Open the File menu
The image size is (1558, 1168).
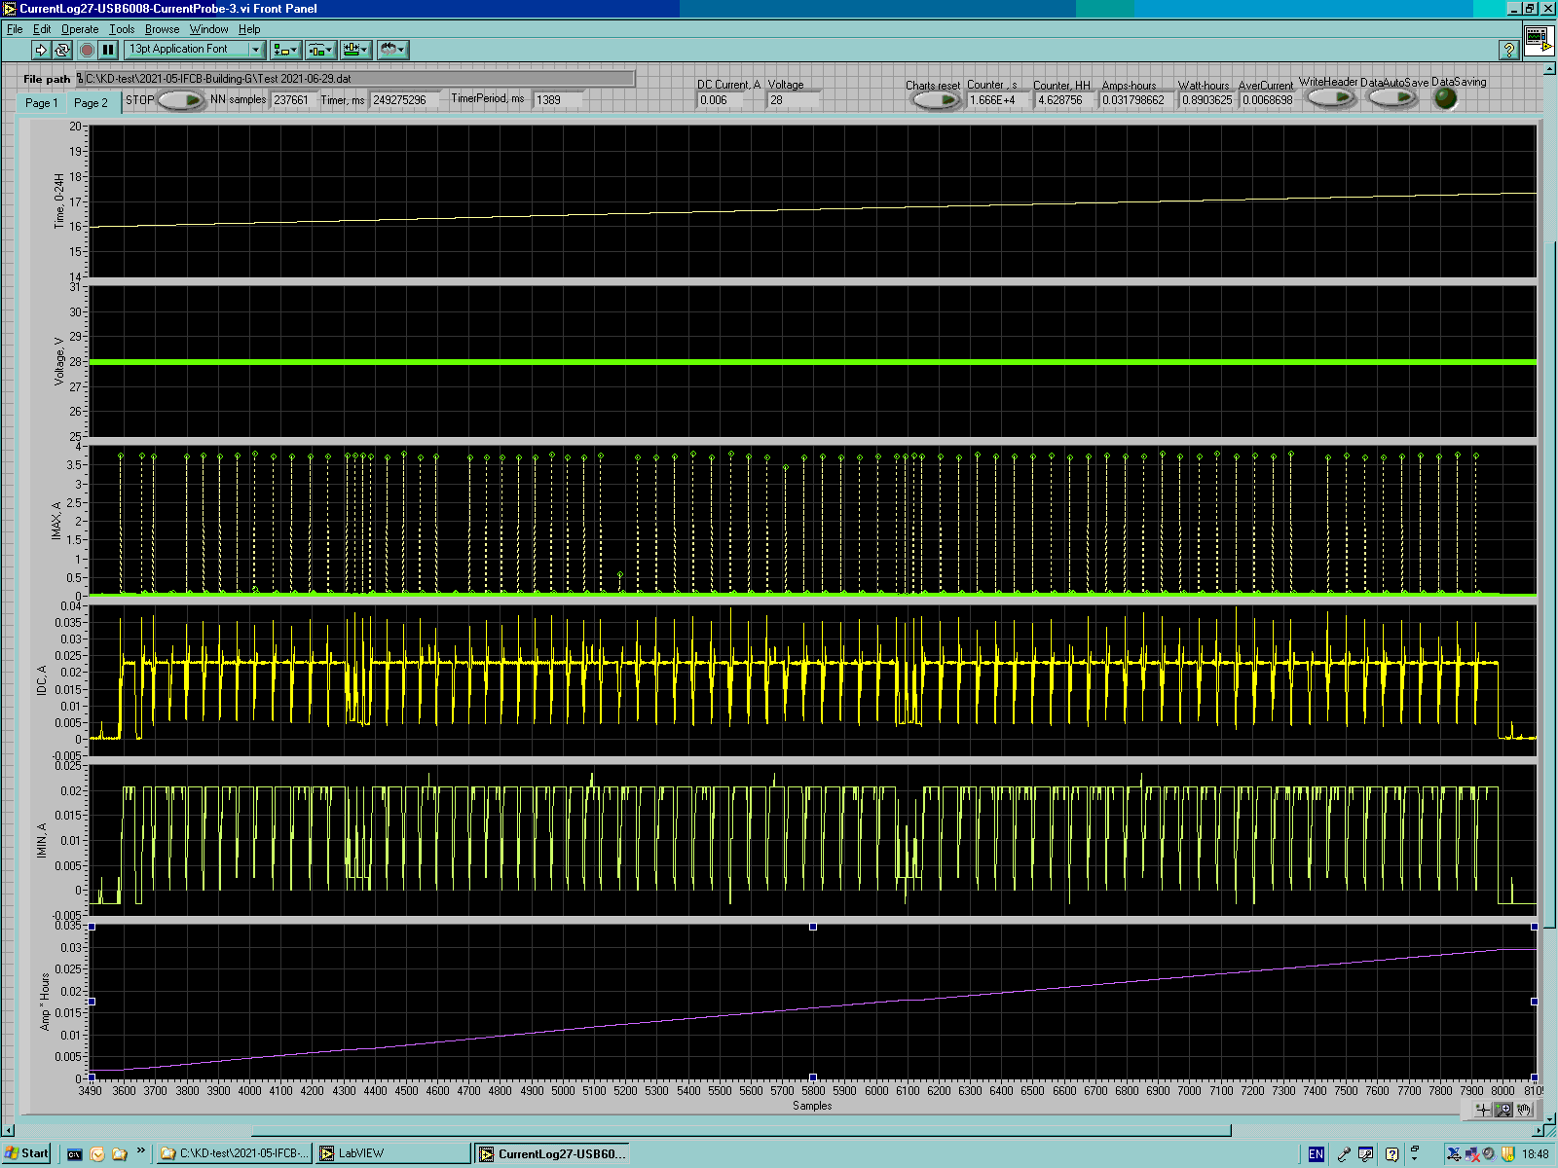tap(15, 29)
